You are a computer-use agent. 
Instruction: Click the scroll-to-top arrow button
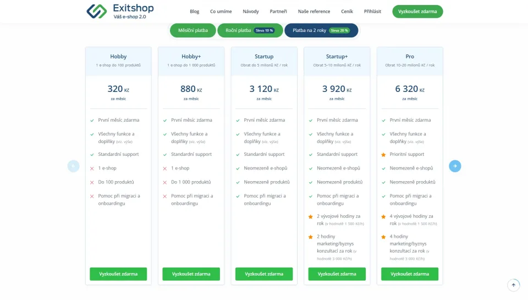(x=513, y=285)
